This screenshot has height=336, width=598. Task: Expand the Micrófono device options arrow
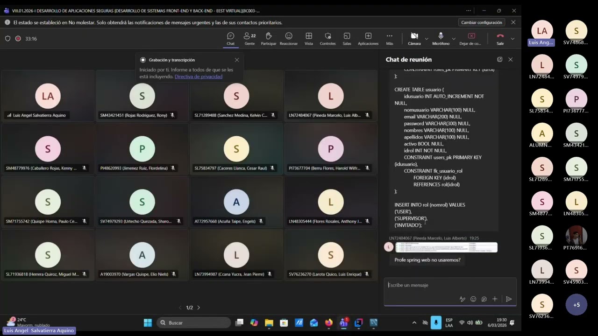(454, 39)
